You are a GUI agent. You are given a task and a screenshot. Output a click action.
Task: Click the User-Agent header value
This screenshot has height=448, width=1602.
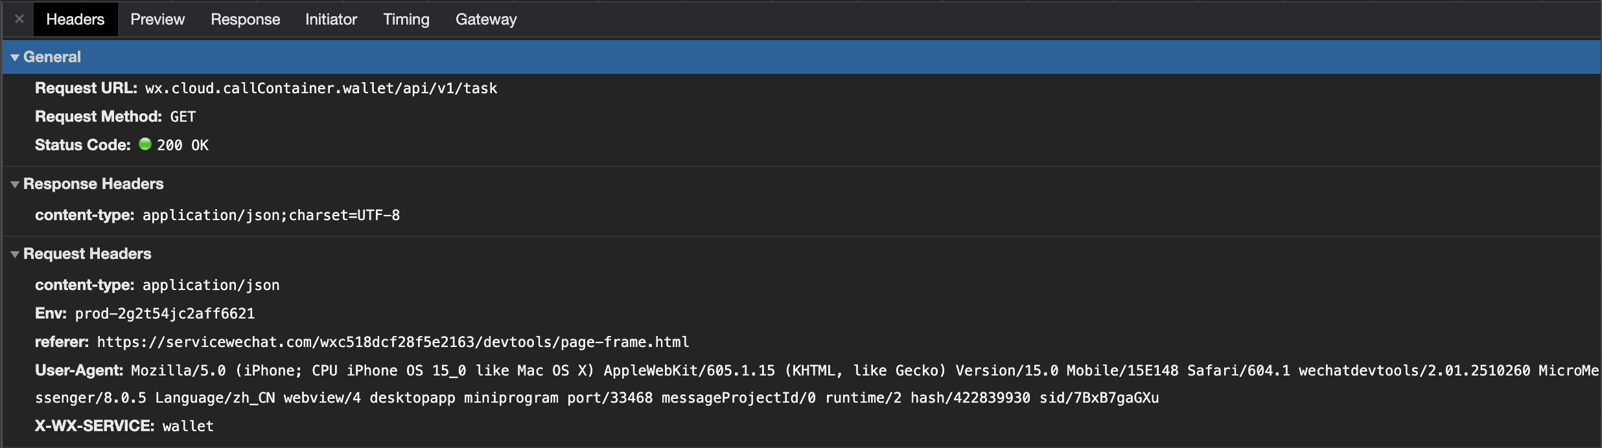[817, 384]
